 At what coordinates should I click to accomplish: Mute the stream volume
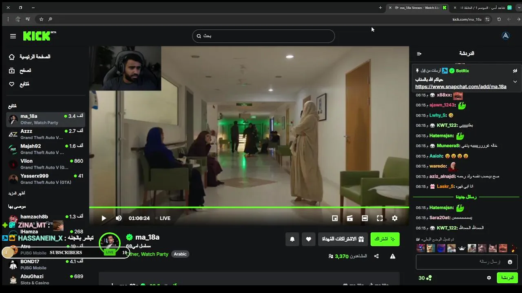tap(119, 218)
